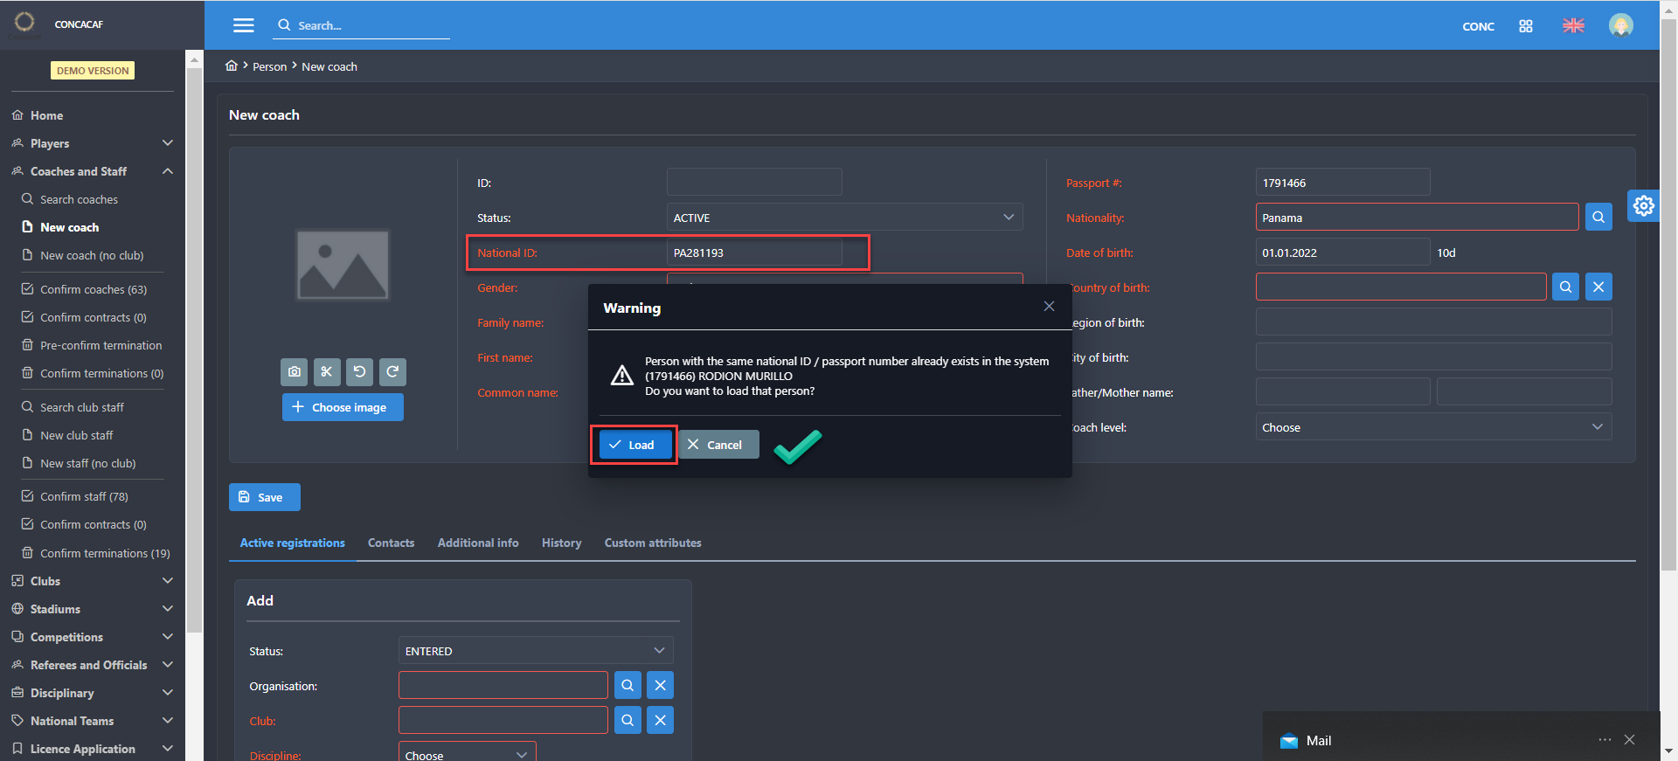Image resolution: width=1678 pixels, height=761 pixels.
Task: Open the apps grid icon in header
Action: (1525, 26)
